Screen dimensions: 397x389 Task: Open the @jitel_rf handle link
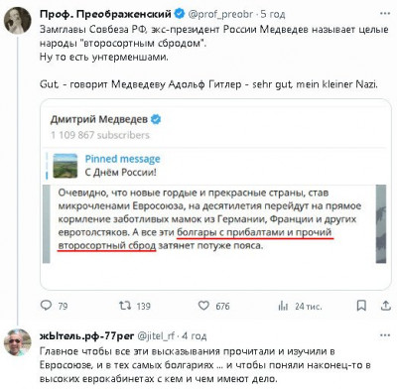click(x=156, y=336)
